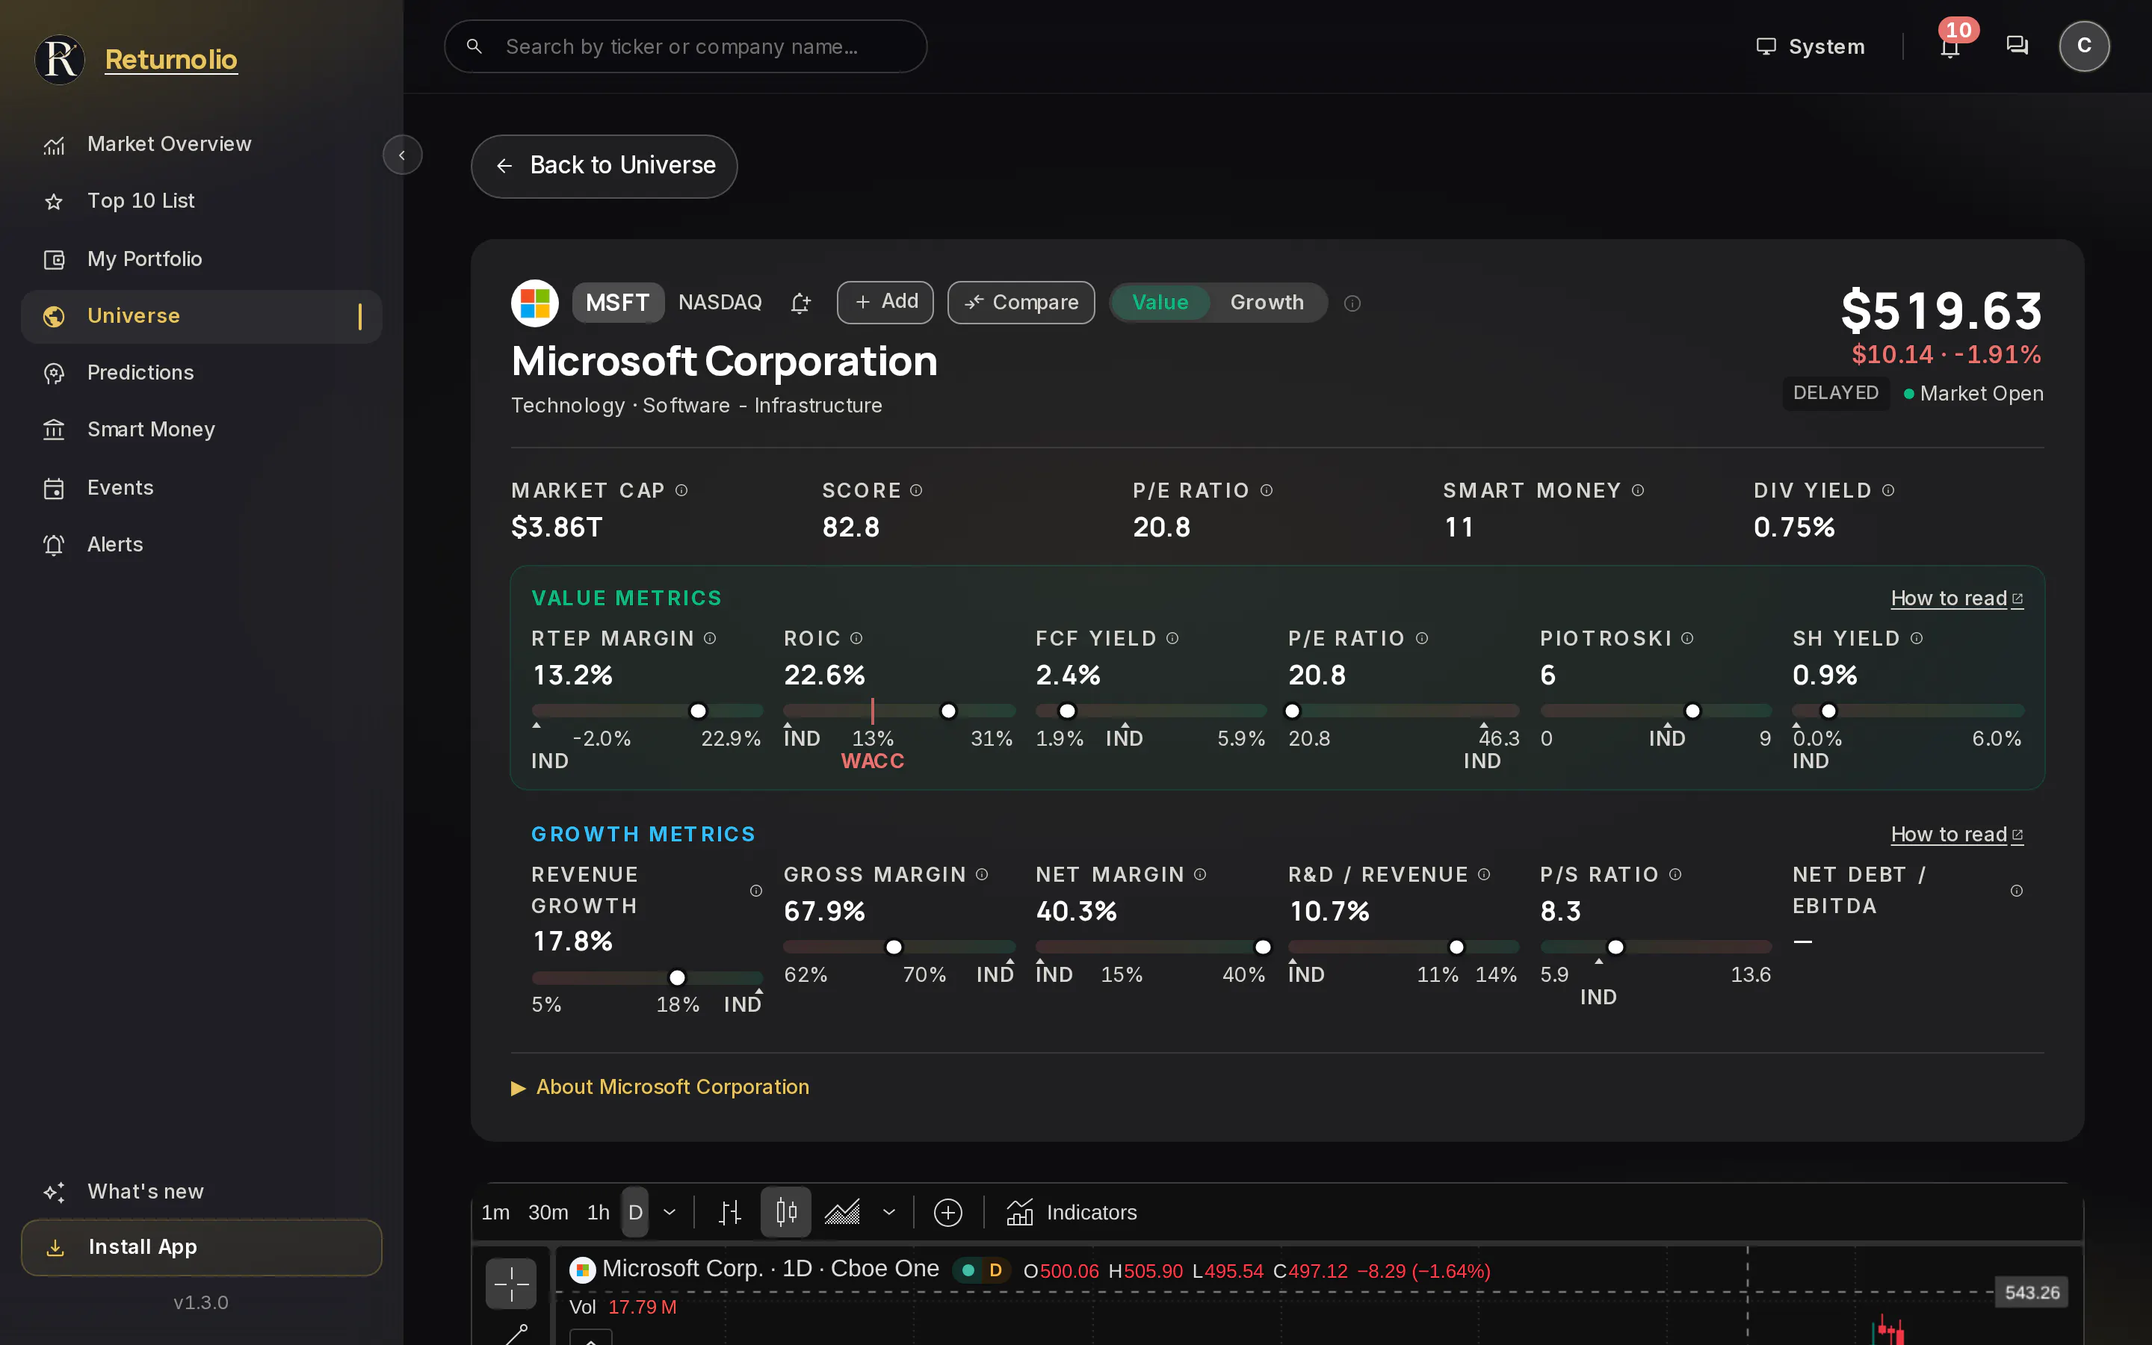This screenshot has width=2152, height=1345.
Task: Open the System theme selector
Action: [1811, 46]
